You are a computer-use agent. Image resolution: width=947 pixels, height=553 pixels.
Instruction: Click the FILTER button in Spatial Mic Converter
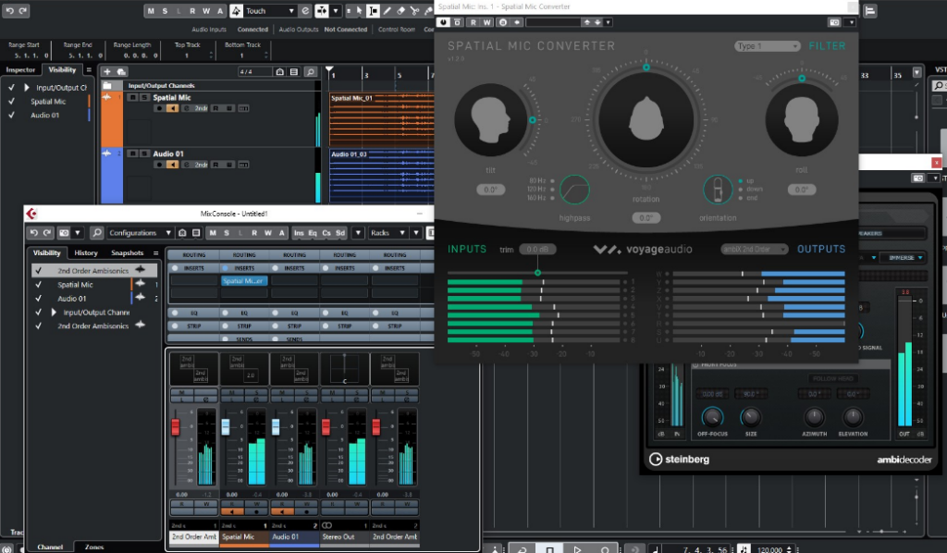(828, 44)
